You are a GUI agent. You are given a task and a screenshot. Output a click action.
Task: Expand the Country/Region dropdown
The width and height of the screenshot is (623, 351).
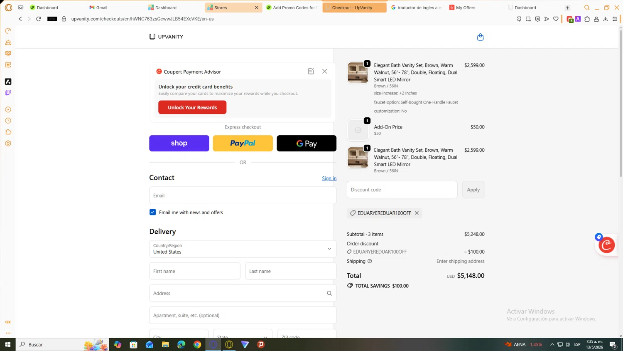click(243, 249)
